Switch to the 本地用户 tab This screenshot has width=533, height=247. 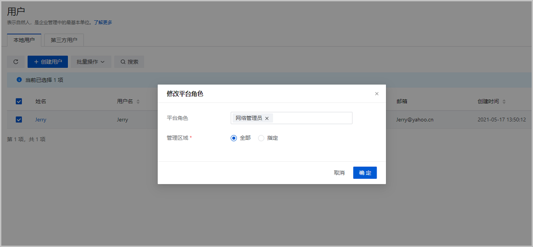click(24, 40)
